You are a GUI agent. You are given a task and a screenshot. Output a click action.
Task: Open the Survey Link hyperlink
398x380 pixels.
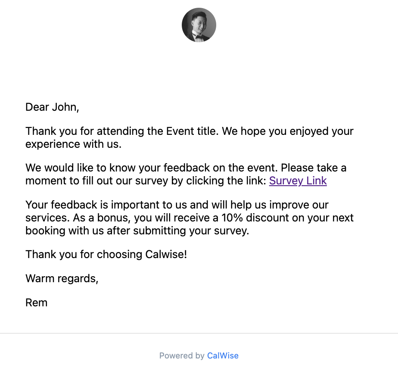coord(298,181)
